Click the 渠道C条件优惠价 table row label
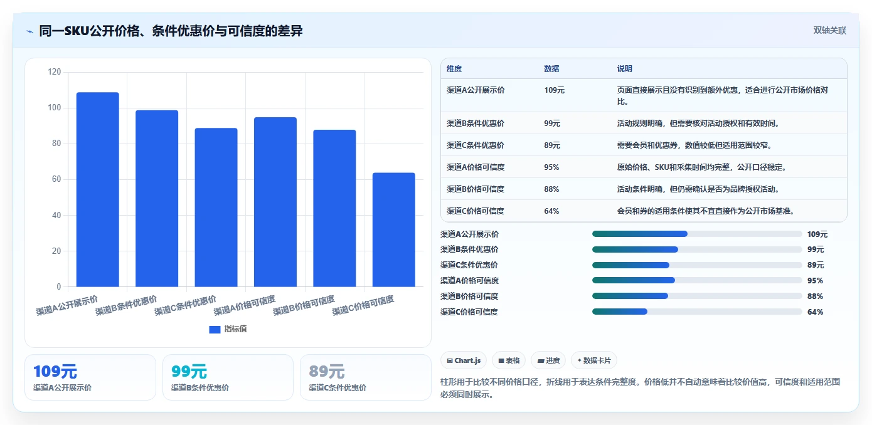The image size is (872, 425). click(x=476, y=145)
